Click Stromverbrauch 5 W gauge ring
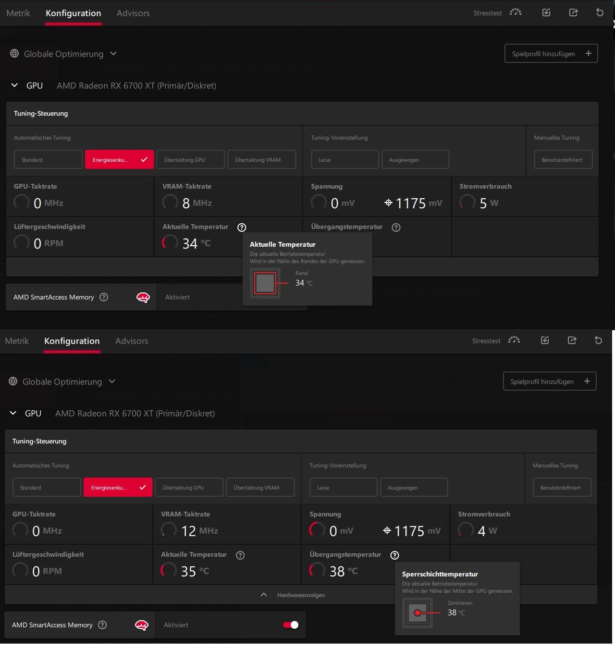The width and height of the screenshot is (615, 646). click(467, 202)
